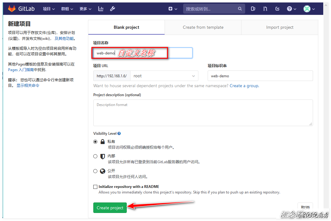331x221 pixels.
Task: Expand the 更多 menu in navbar
Action: [x=85, y=9]
